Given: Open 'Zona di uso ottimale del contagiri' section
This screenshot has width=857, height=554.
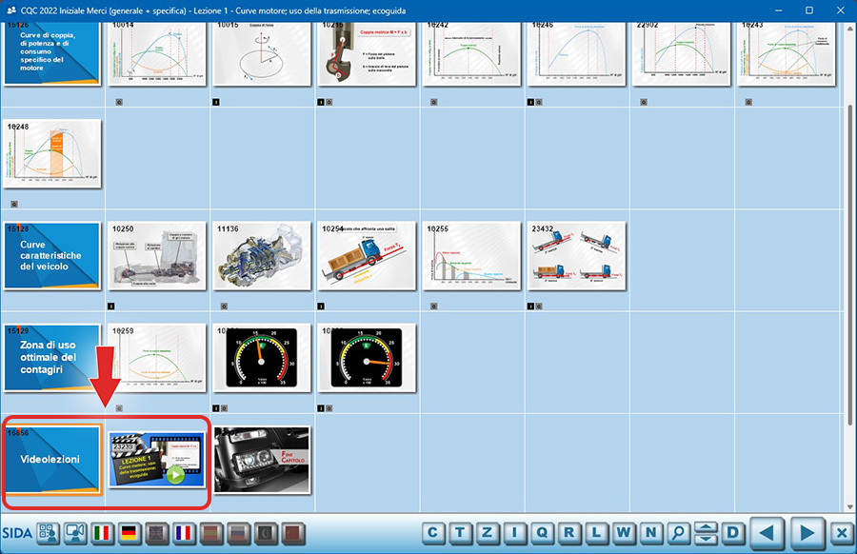Looking at the screenshot, I should [x=52, y=357].
